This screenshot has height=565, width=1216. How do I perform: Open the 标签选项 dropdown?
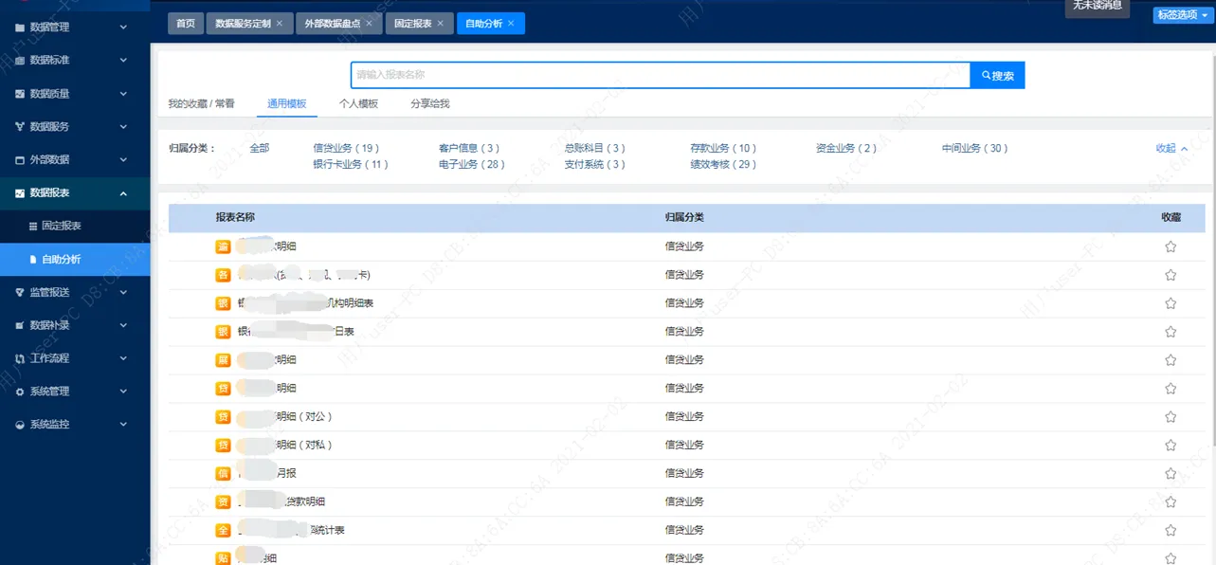(1181, 15)
